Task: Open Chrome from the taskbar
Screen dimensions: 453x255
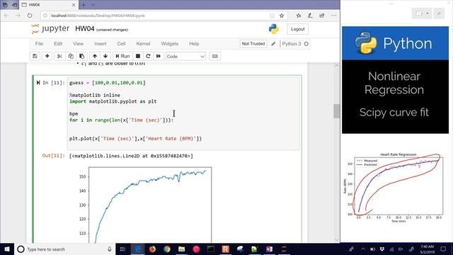Action: (x=167, y=249)
